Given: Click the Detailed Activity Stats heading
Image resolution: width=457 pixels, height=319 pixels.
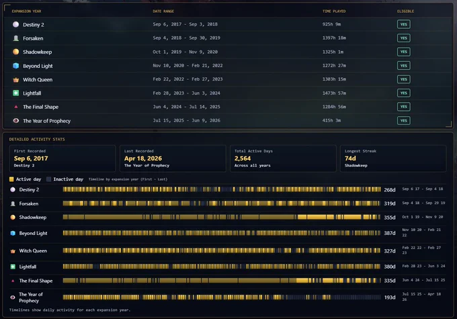Looking at the screenshot, I should pos(37,139).
